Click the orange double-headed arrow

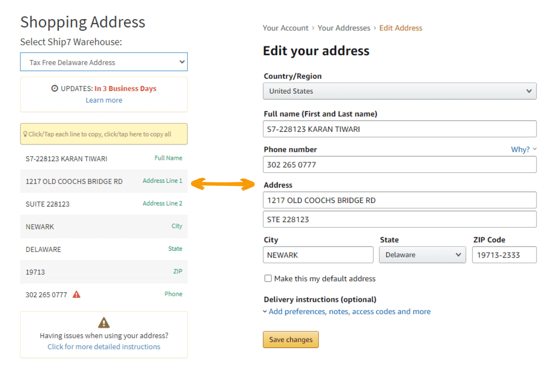click(223, 184)
